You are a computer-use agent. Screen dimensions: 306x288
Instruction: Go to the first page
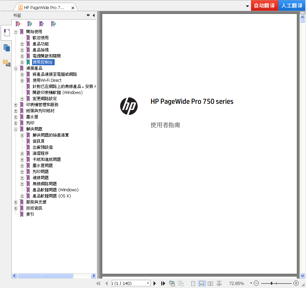99,283
